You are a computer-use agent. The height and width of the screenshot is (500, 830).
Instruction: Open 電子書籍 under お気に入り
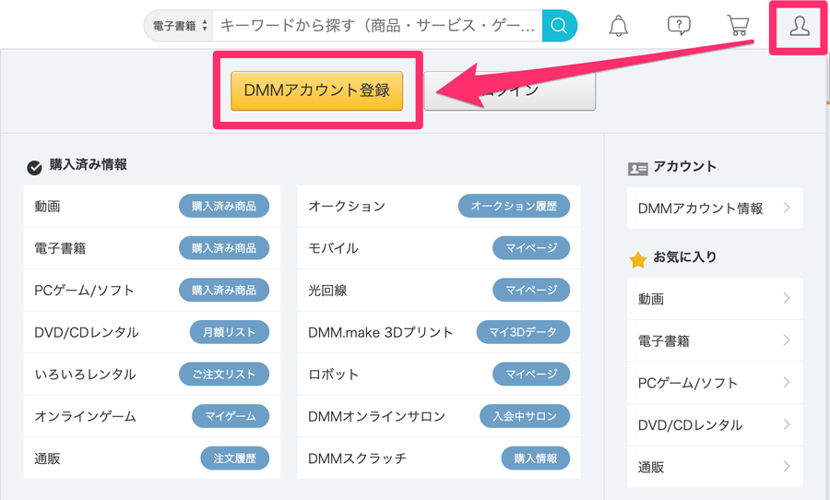coord(715,340)
